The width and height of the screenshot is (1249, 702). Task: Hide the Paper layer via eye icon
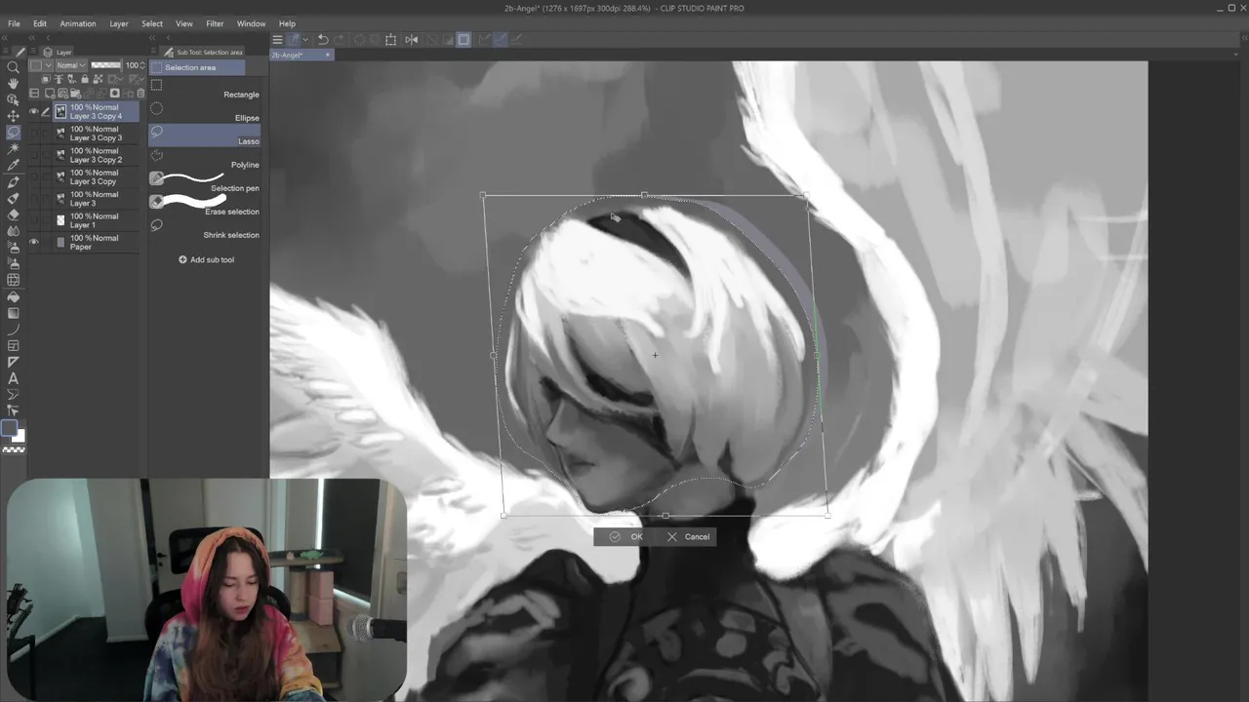33,242
